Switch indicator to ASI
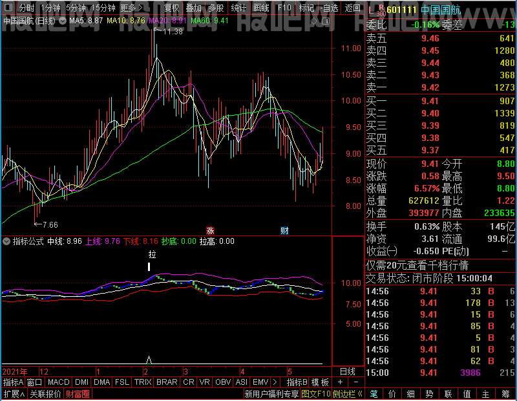Image resolution: width=517 pixels, height=401 pixels. [241, 382]
